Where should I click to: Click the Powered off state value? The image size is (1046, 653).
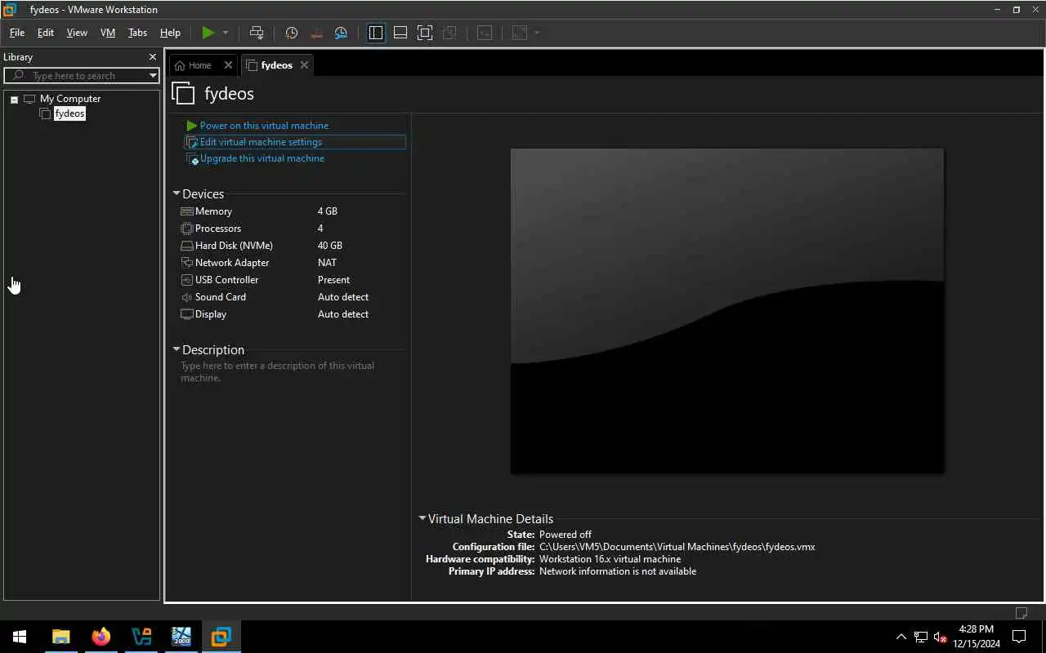pyautogui.click(x=565, y=535)
